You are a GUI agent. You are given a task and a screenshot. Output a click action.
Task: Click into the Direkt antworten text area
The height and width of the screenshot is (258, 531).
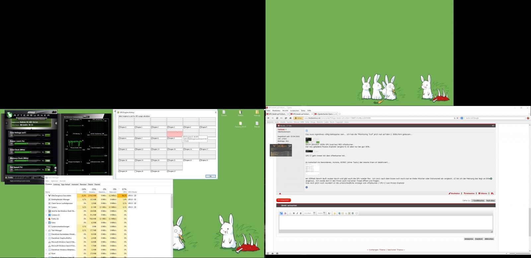pos(386,223)
